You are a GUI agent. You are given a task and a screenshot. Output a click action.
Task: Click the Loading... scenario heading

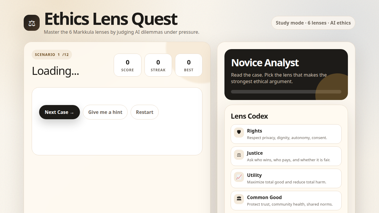point(55,71)
